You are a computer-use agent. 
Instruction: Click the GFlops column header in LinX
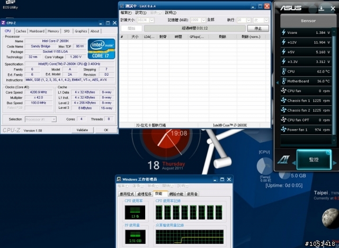[x=197, y=36]
